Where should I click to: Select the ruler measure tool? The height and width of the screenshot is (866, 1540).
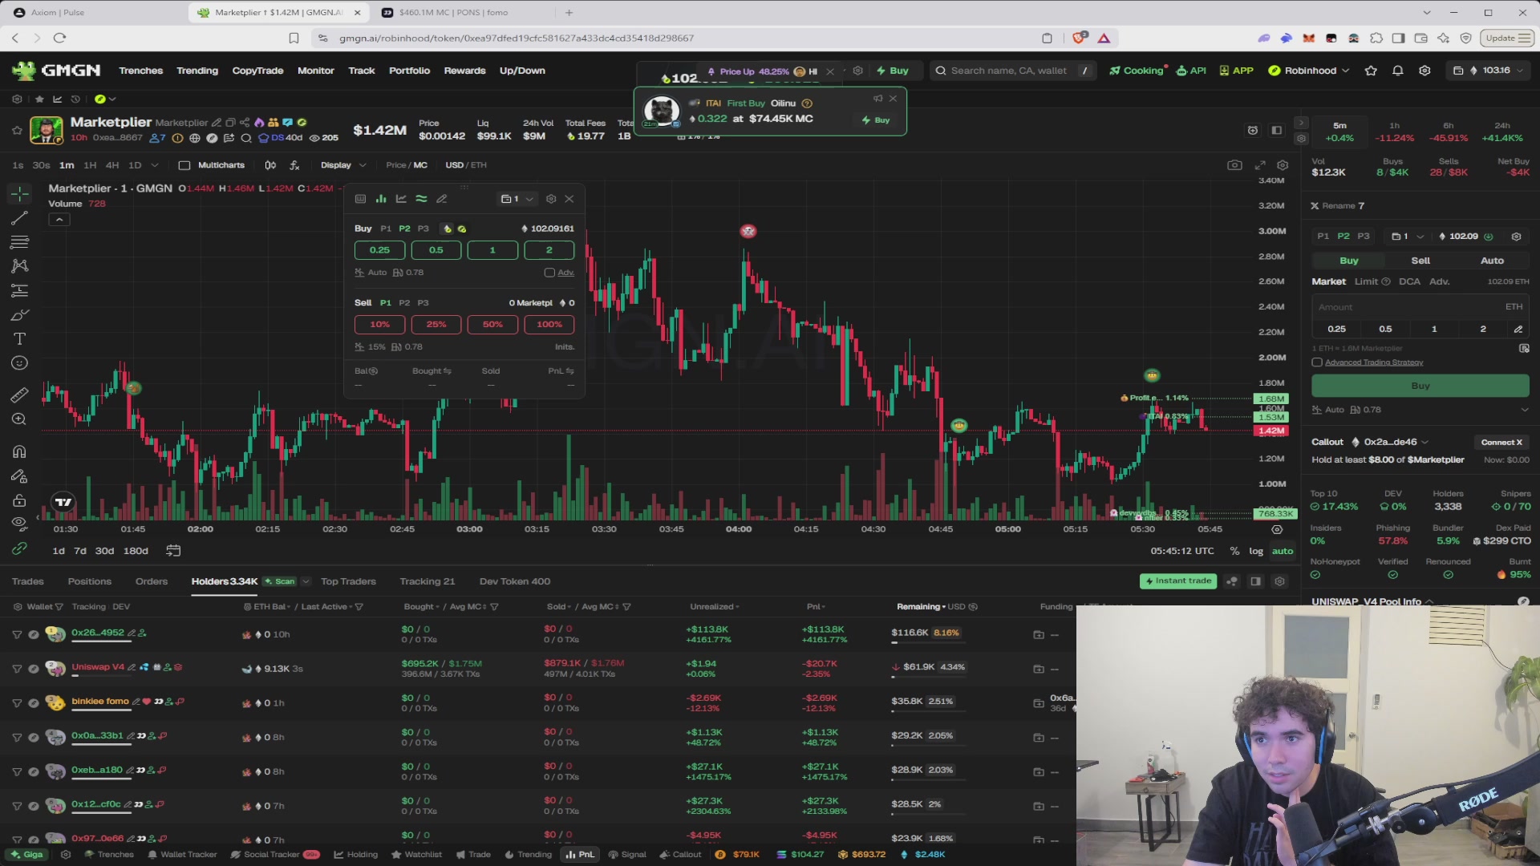(19, 395)
